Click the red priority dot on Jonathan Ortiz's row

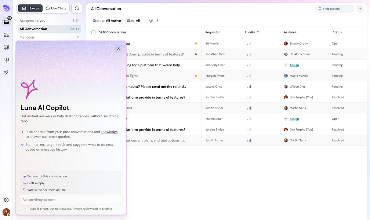pyautogui.click(x=195, y=54)
